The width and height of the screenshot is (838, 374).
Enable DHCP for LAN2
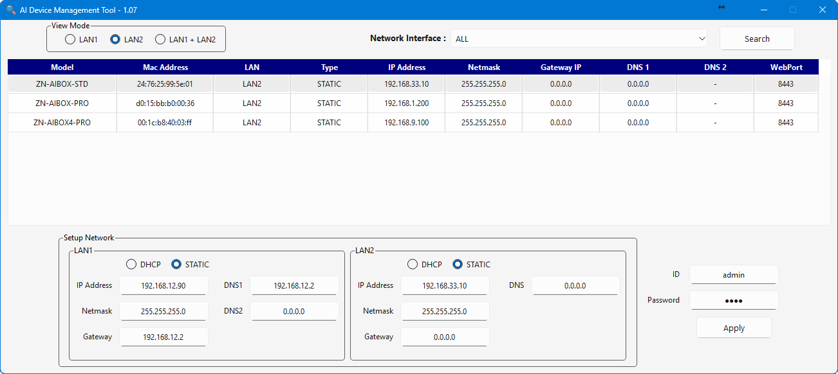coord(413,265)
